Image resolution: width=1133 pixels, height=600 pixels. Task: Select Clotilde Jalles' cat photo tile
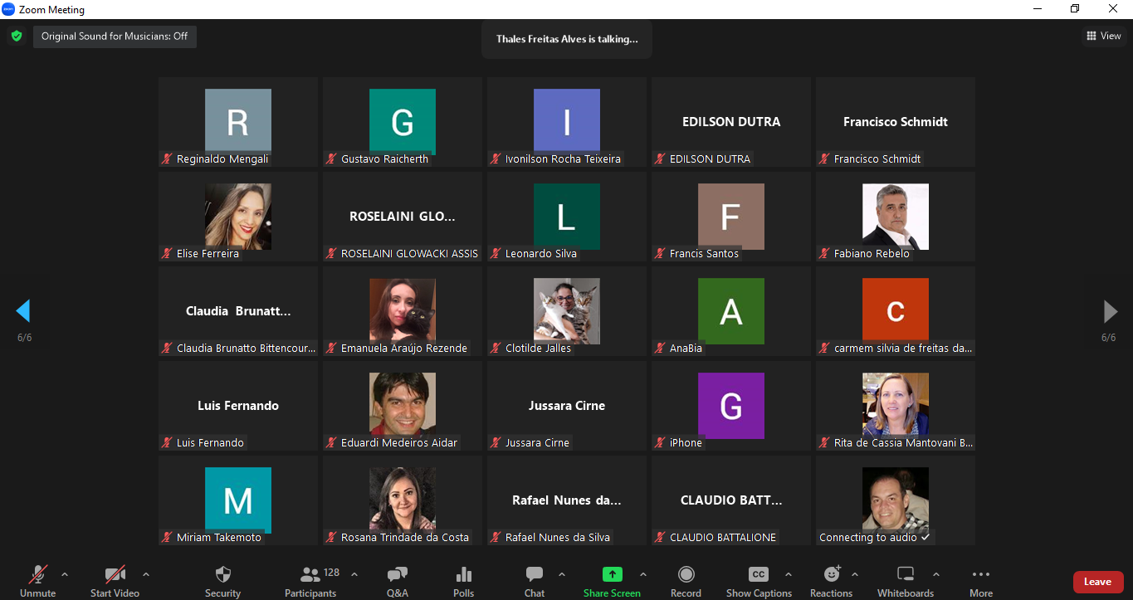[x=567, y=311]
